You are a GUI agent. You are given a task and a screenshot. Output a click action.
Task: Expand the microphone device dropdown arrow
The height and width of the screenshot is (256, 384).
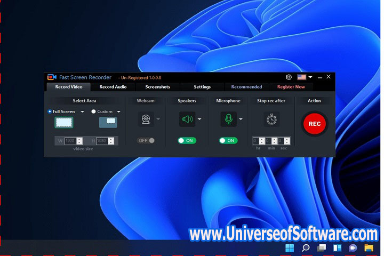pos(241,119)
